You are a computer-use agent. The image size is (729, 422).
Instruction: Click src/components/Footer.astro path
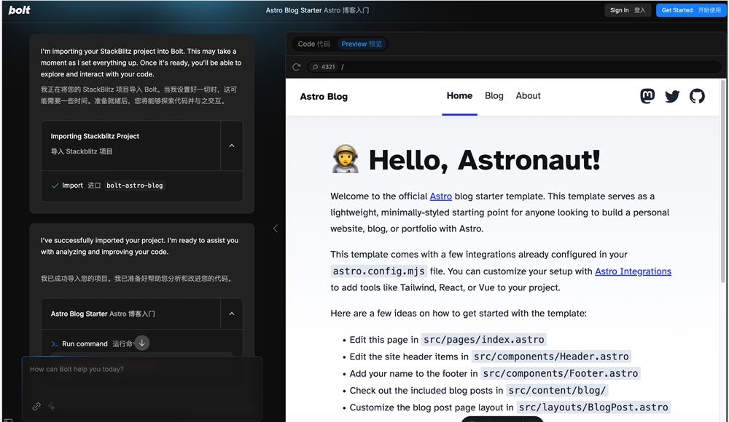(560, 373)
